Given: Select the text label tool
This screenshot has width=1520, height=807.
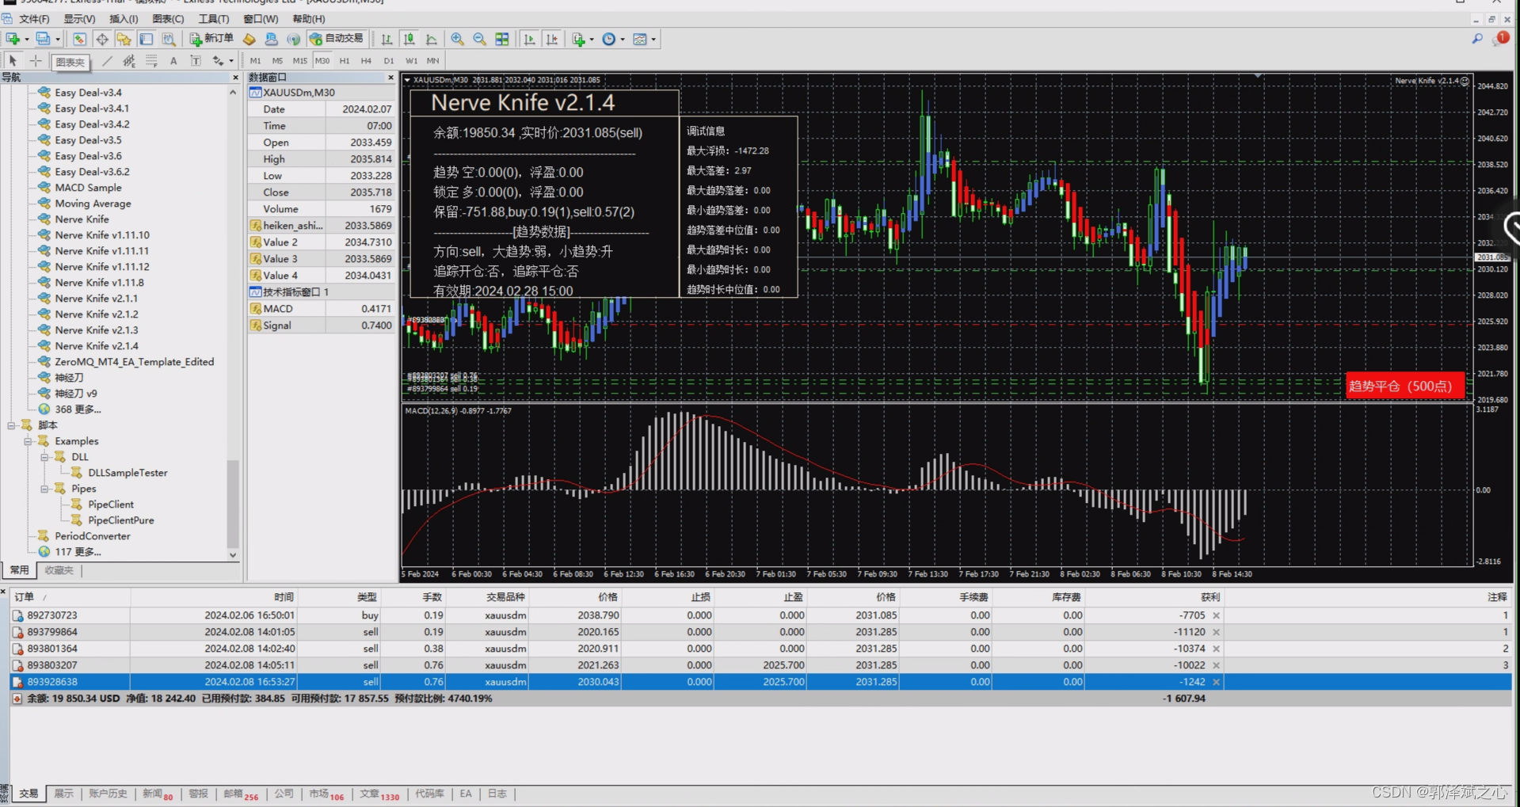Looking at the screenshot, I should [196, 60].
